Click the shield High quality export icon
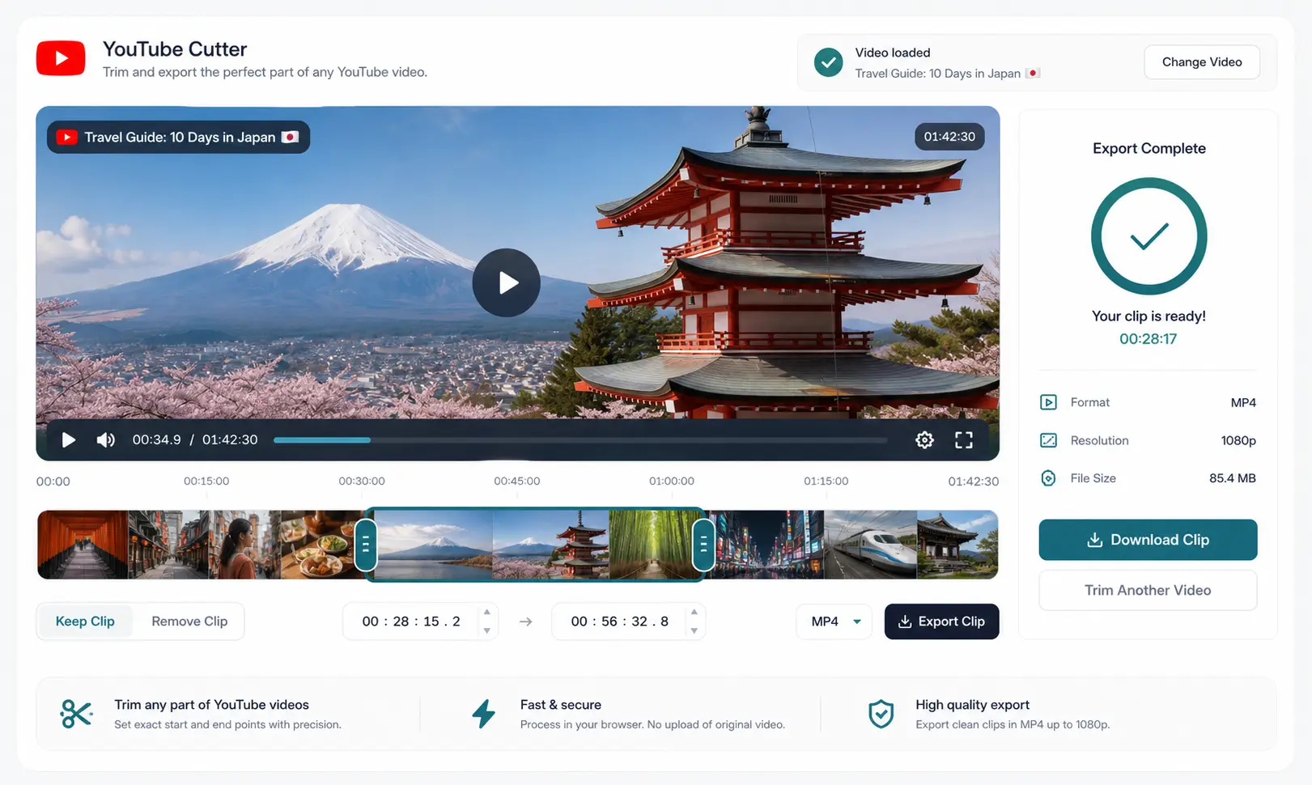This screenshot has height=785, width=1312. (x=881, y=714)
